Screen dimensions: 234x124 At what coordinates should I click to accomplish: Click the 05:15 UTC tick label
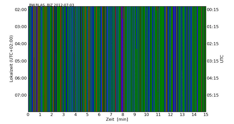(x=213, y=95)
